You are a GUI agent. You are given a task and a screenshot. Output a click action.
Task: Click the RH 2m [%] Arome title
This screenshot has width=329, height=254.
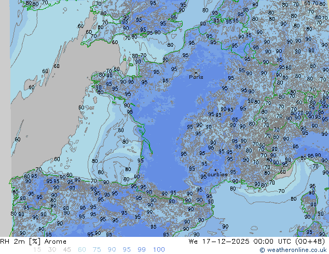coord(33,242)
